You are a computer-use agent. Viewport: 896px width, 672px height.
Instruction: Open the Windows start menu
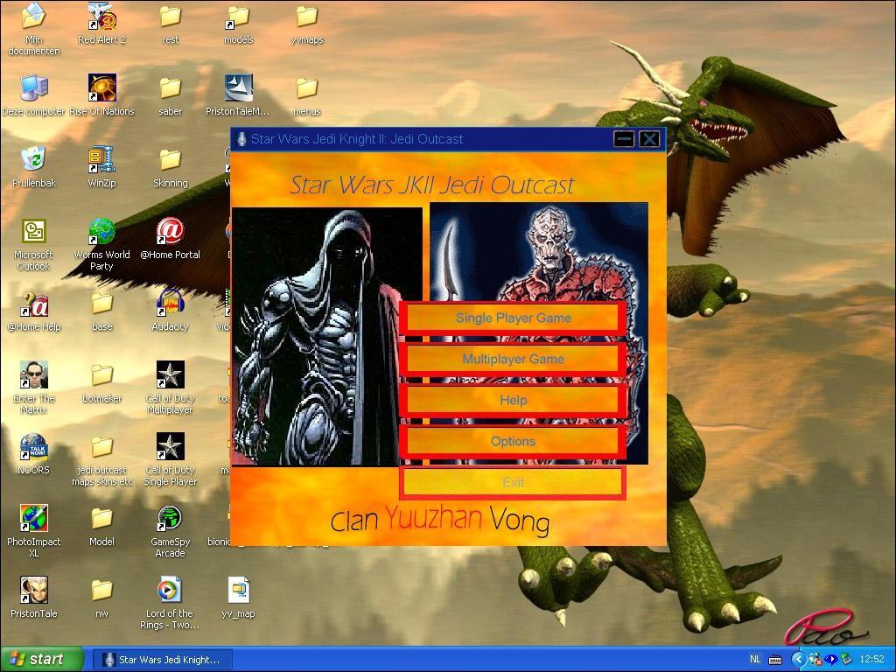point(42,660)
